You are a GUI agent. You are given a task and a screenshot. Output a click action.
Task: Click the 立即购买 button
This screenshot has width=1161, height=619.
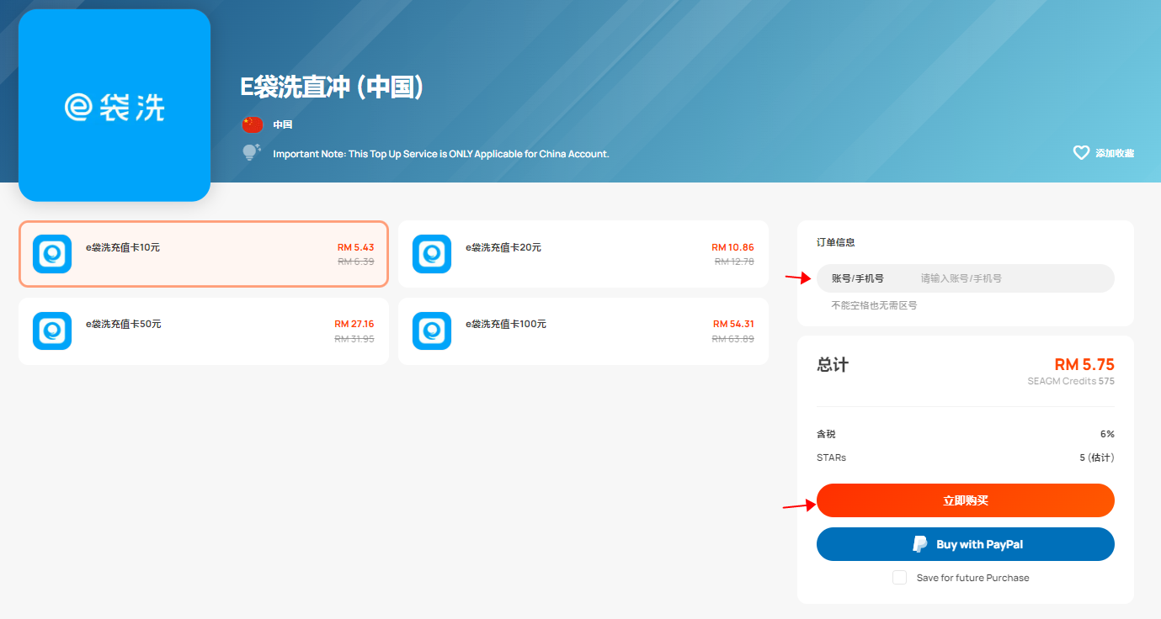[x=966, y=500]
